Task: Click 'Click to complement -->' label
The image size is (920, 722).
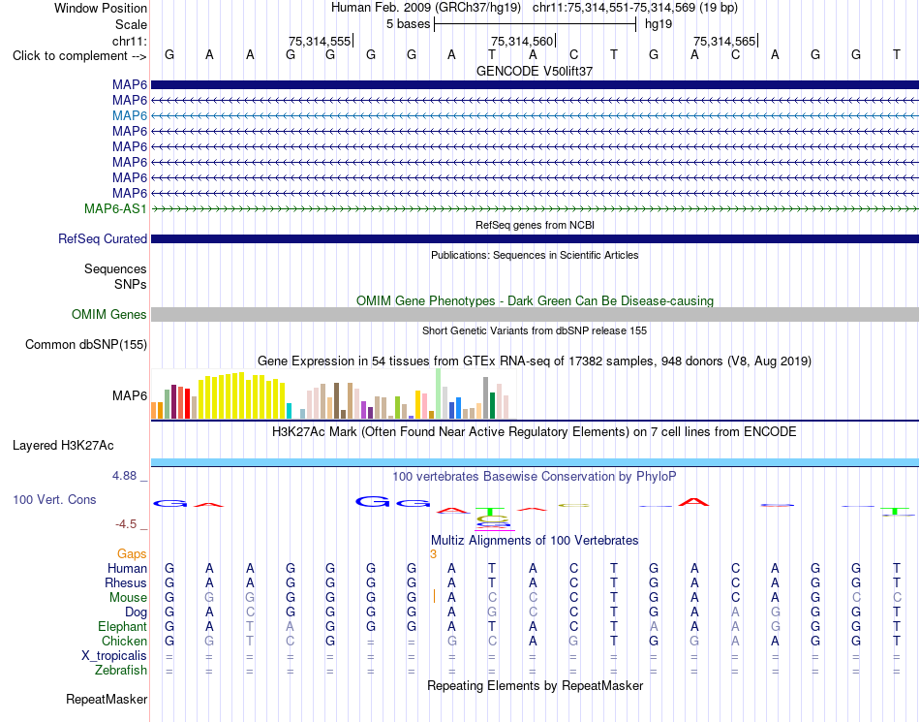Action: (x=79, y=56)
